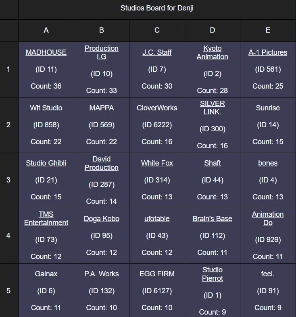Click the Studios Board for Denji title

tap(157, 8)
